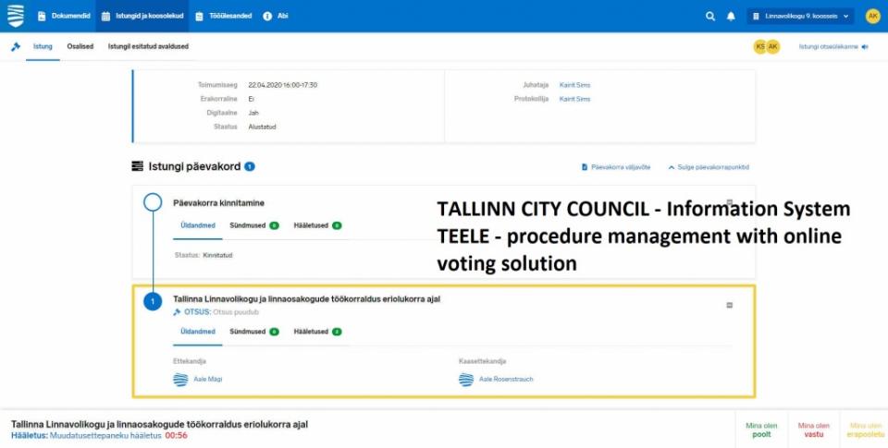Click the agenda count badge

click(x=250, y=166)
